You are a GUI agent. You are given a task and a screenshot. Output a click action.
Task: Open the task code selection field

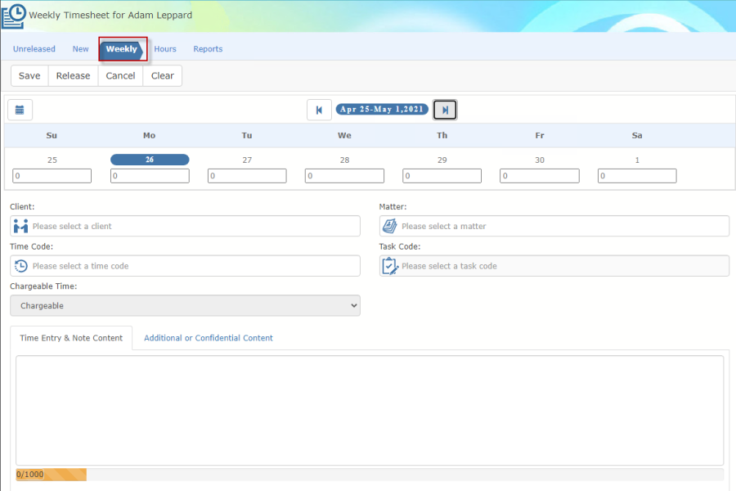pos(554,266)
